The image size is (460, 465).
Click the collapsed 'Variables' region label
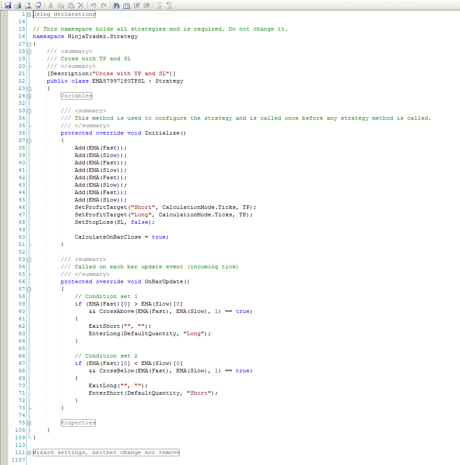tap(77, 96)
